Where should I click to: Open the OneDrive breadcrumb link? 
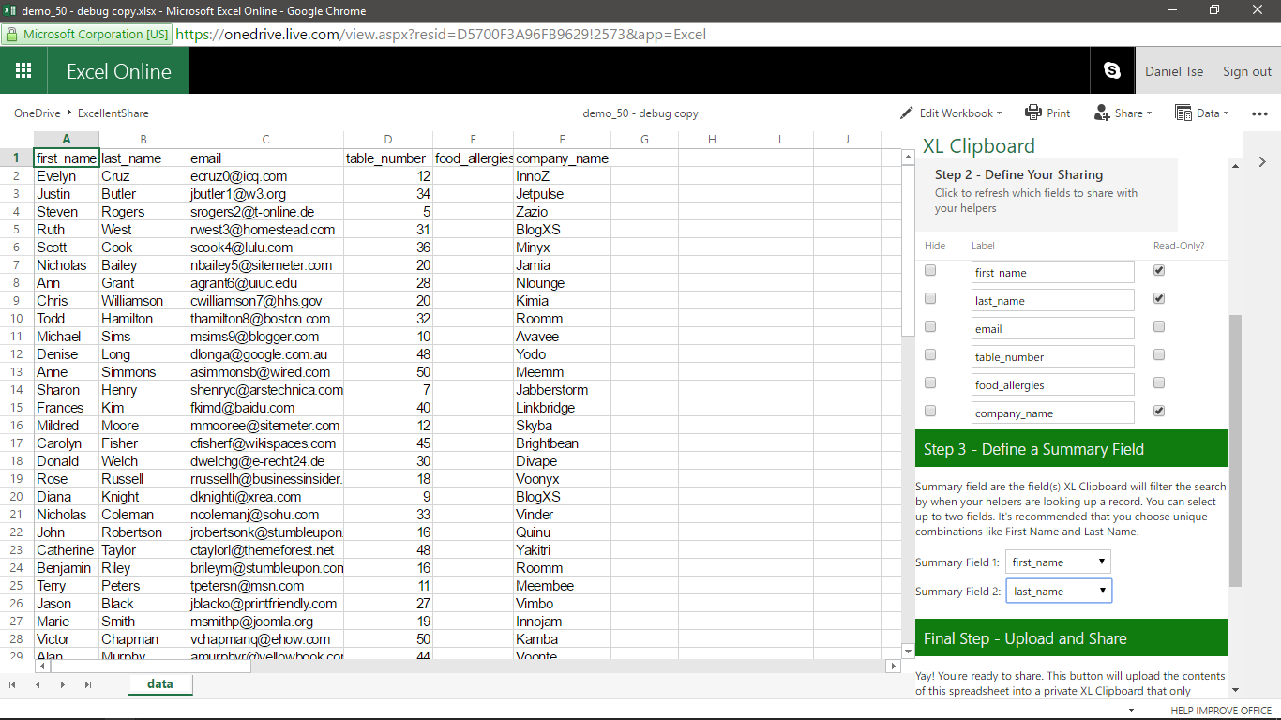click(x=38, y=113)
